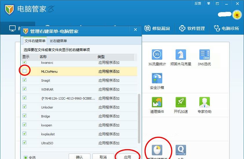The height and width of the screenshot is (159, 244).
Task: Click the mouse icon for 管理右键菜单
Action: point(157,150)
